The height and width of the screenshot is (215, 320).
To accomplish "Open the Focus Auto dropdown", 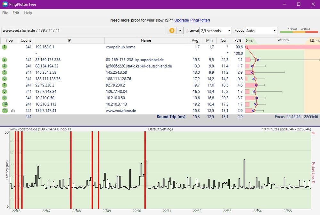I will pos(261,31).
